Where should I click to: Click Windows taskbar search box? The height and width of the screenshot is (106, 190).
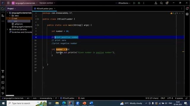tap(27, 103)
